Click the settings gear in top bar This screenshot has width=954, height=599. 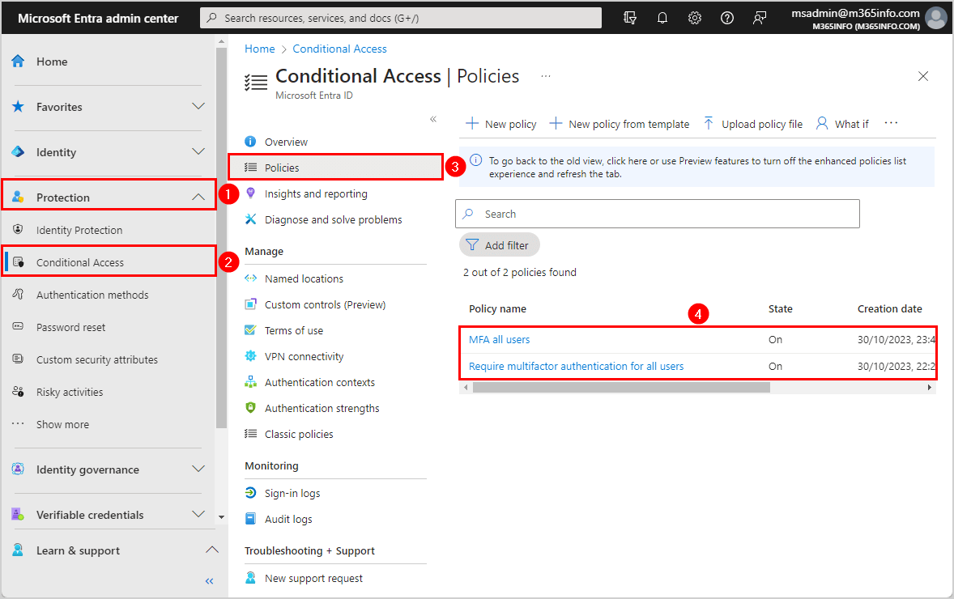point(695,17)
